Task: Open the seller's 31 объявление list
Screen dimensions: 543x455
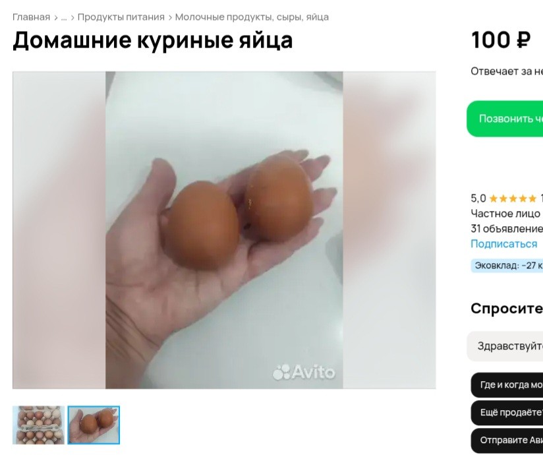Action: (x=507, y=229)
